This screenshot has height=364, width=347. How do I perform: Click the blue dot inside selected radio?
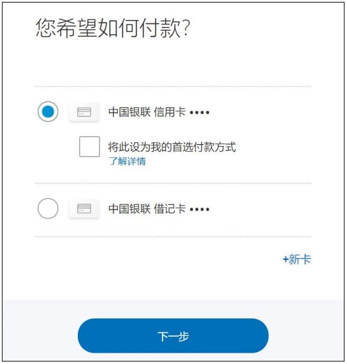[x=48, y=112]
